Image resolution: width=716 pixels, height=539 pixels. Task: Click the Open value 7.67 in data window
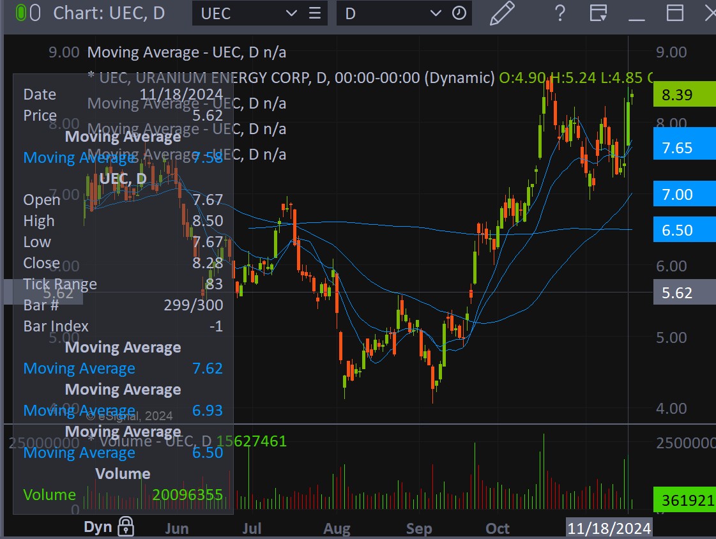click(208, 199)
